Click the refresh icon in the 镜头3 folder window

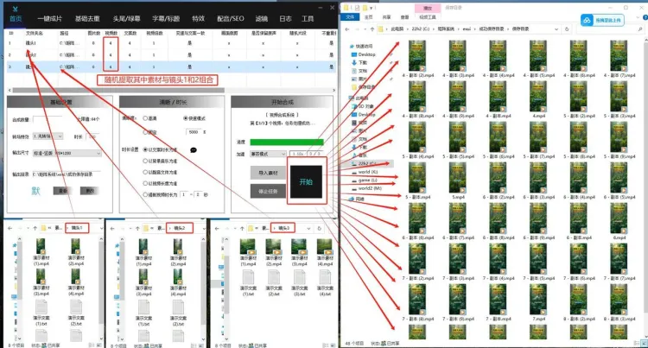click(319, 228)
